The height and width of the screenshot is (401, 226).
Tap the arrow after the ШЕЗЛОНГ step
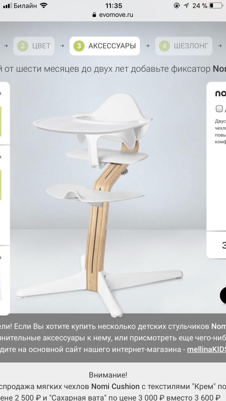[220, 46]
